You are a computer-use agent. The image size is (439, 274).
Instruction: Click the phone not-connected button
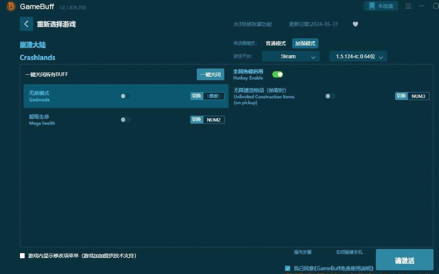[x=381, y=6]
